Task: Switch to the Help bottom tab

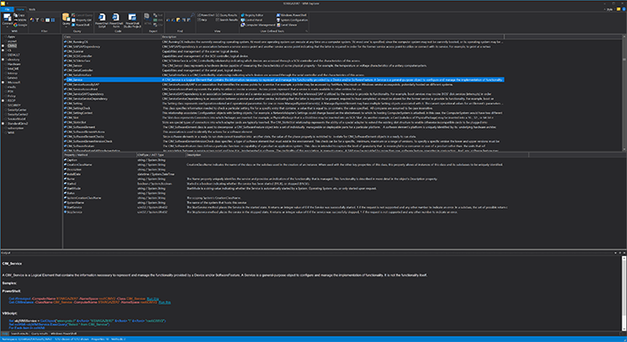Action: click(4, 333)
